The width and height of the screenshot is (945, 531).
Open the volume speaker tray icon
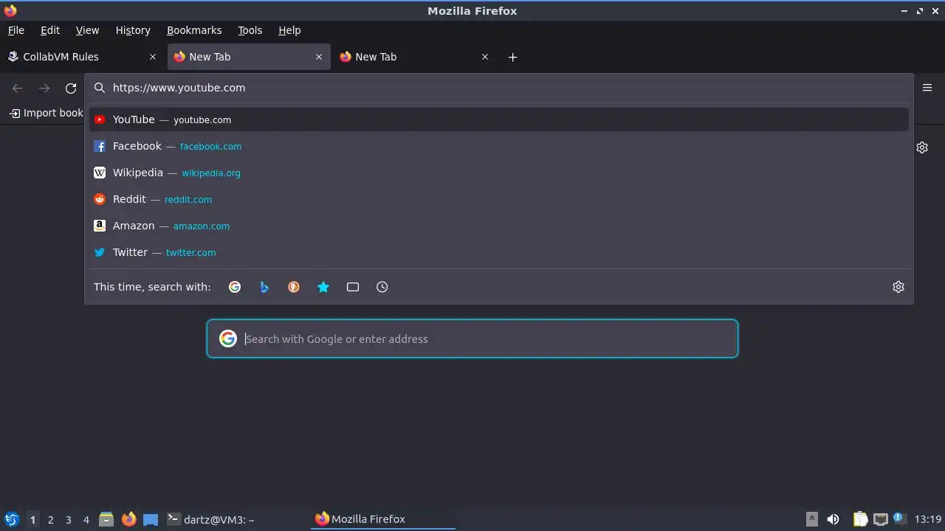point(833,519)
